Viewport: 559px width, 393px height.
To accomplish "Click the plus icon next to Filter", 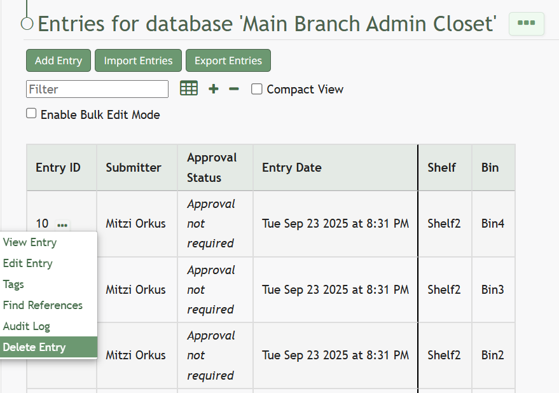I will point(214,89).
